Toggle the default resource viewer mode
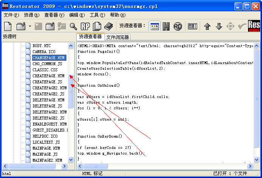262x178 pixels. [x=154, y=26]
